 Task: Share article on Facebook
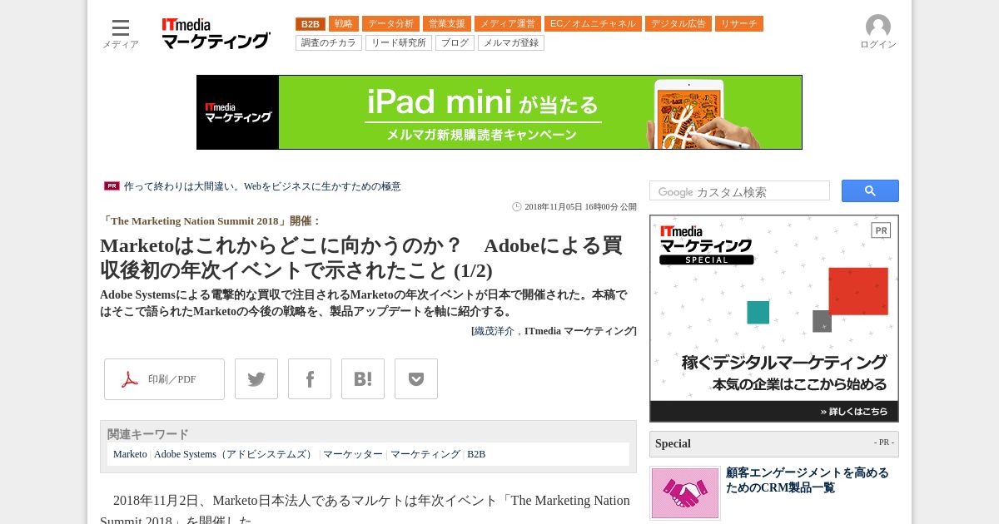(x=310, y=379)
